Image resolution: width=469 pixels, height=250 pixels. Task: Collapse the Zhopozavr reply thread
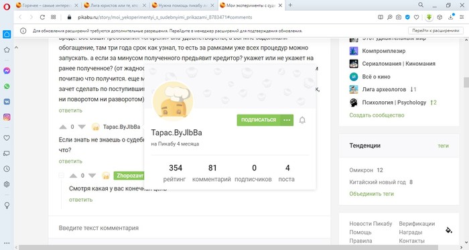coord(62,176)
